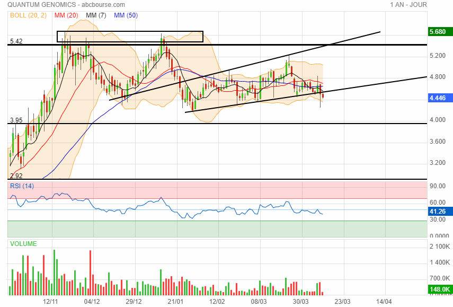Click the 30/03 date axis label
Viewport: 453px width, 307px height.
300,302
